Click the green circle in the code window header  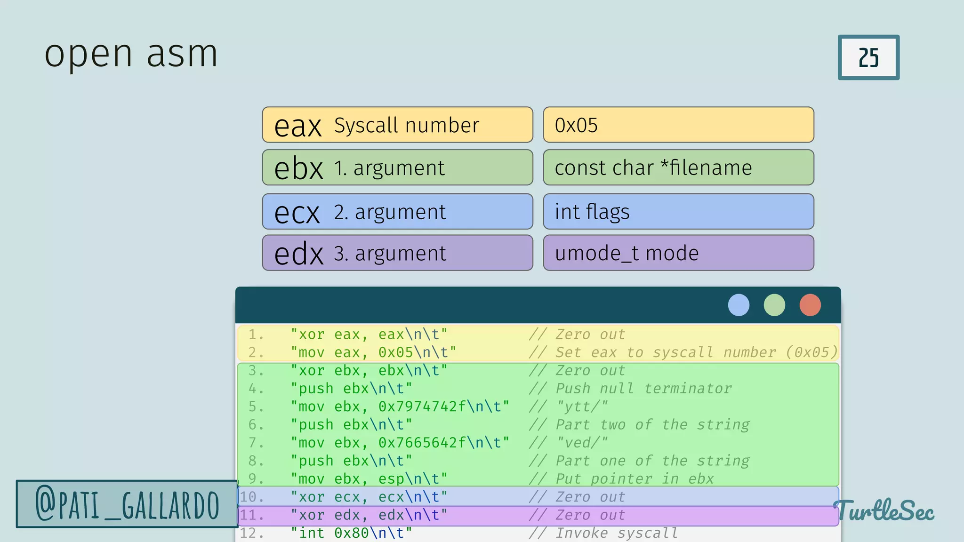point(774,305)
